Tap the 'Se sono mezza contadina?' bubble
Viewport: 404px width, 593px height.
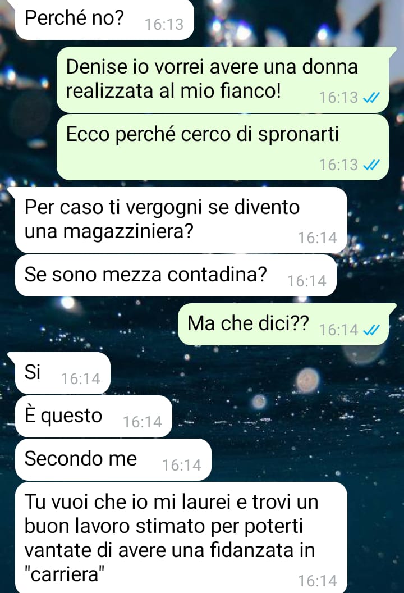[x=176, y=275]
